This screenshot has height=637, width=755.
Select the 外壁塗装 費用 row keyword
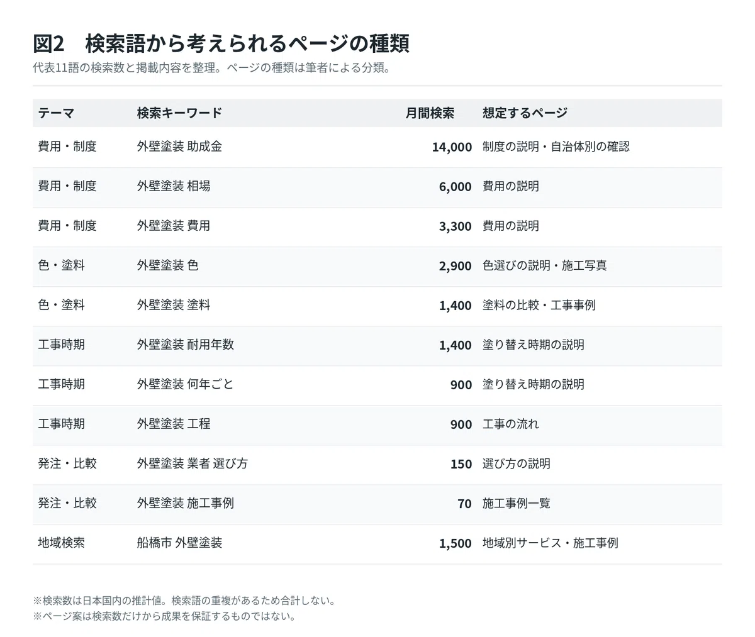point(174,226)
